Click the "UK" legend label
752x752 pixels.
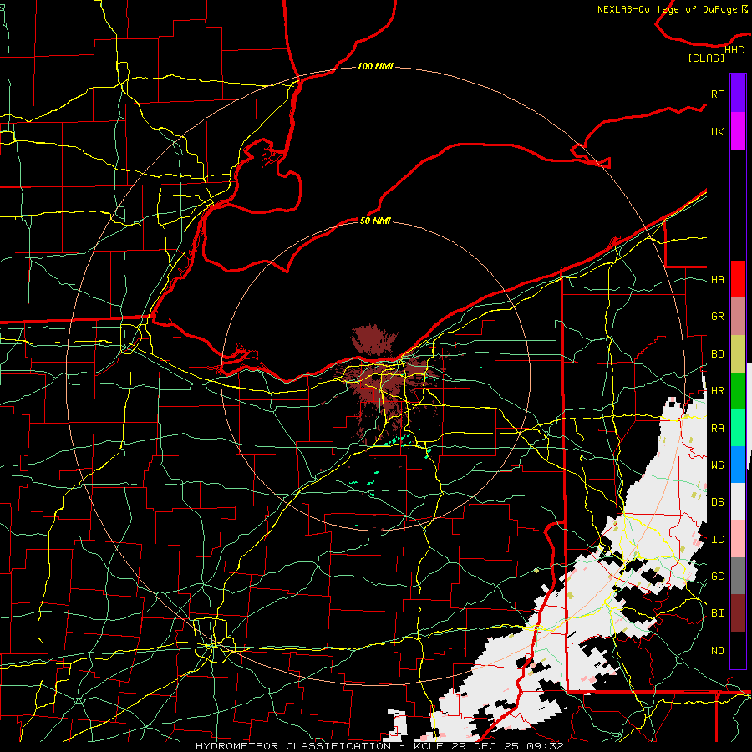tap(717, 131)
